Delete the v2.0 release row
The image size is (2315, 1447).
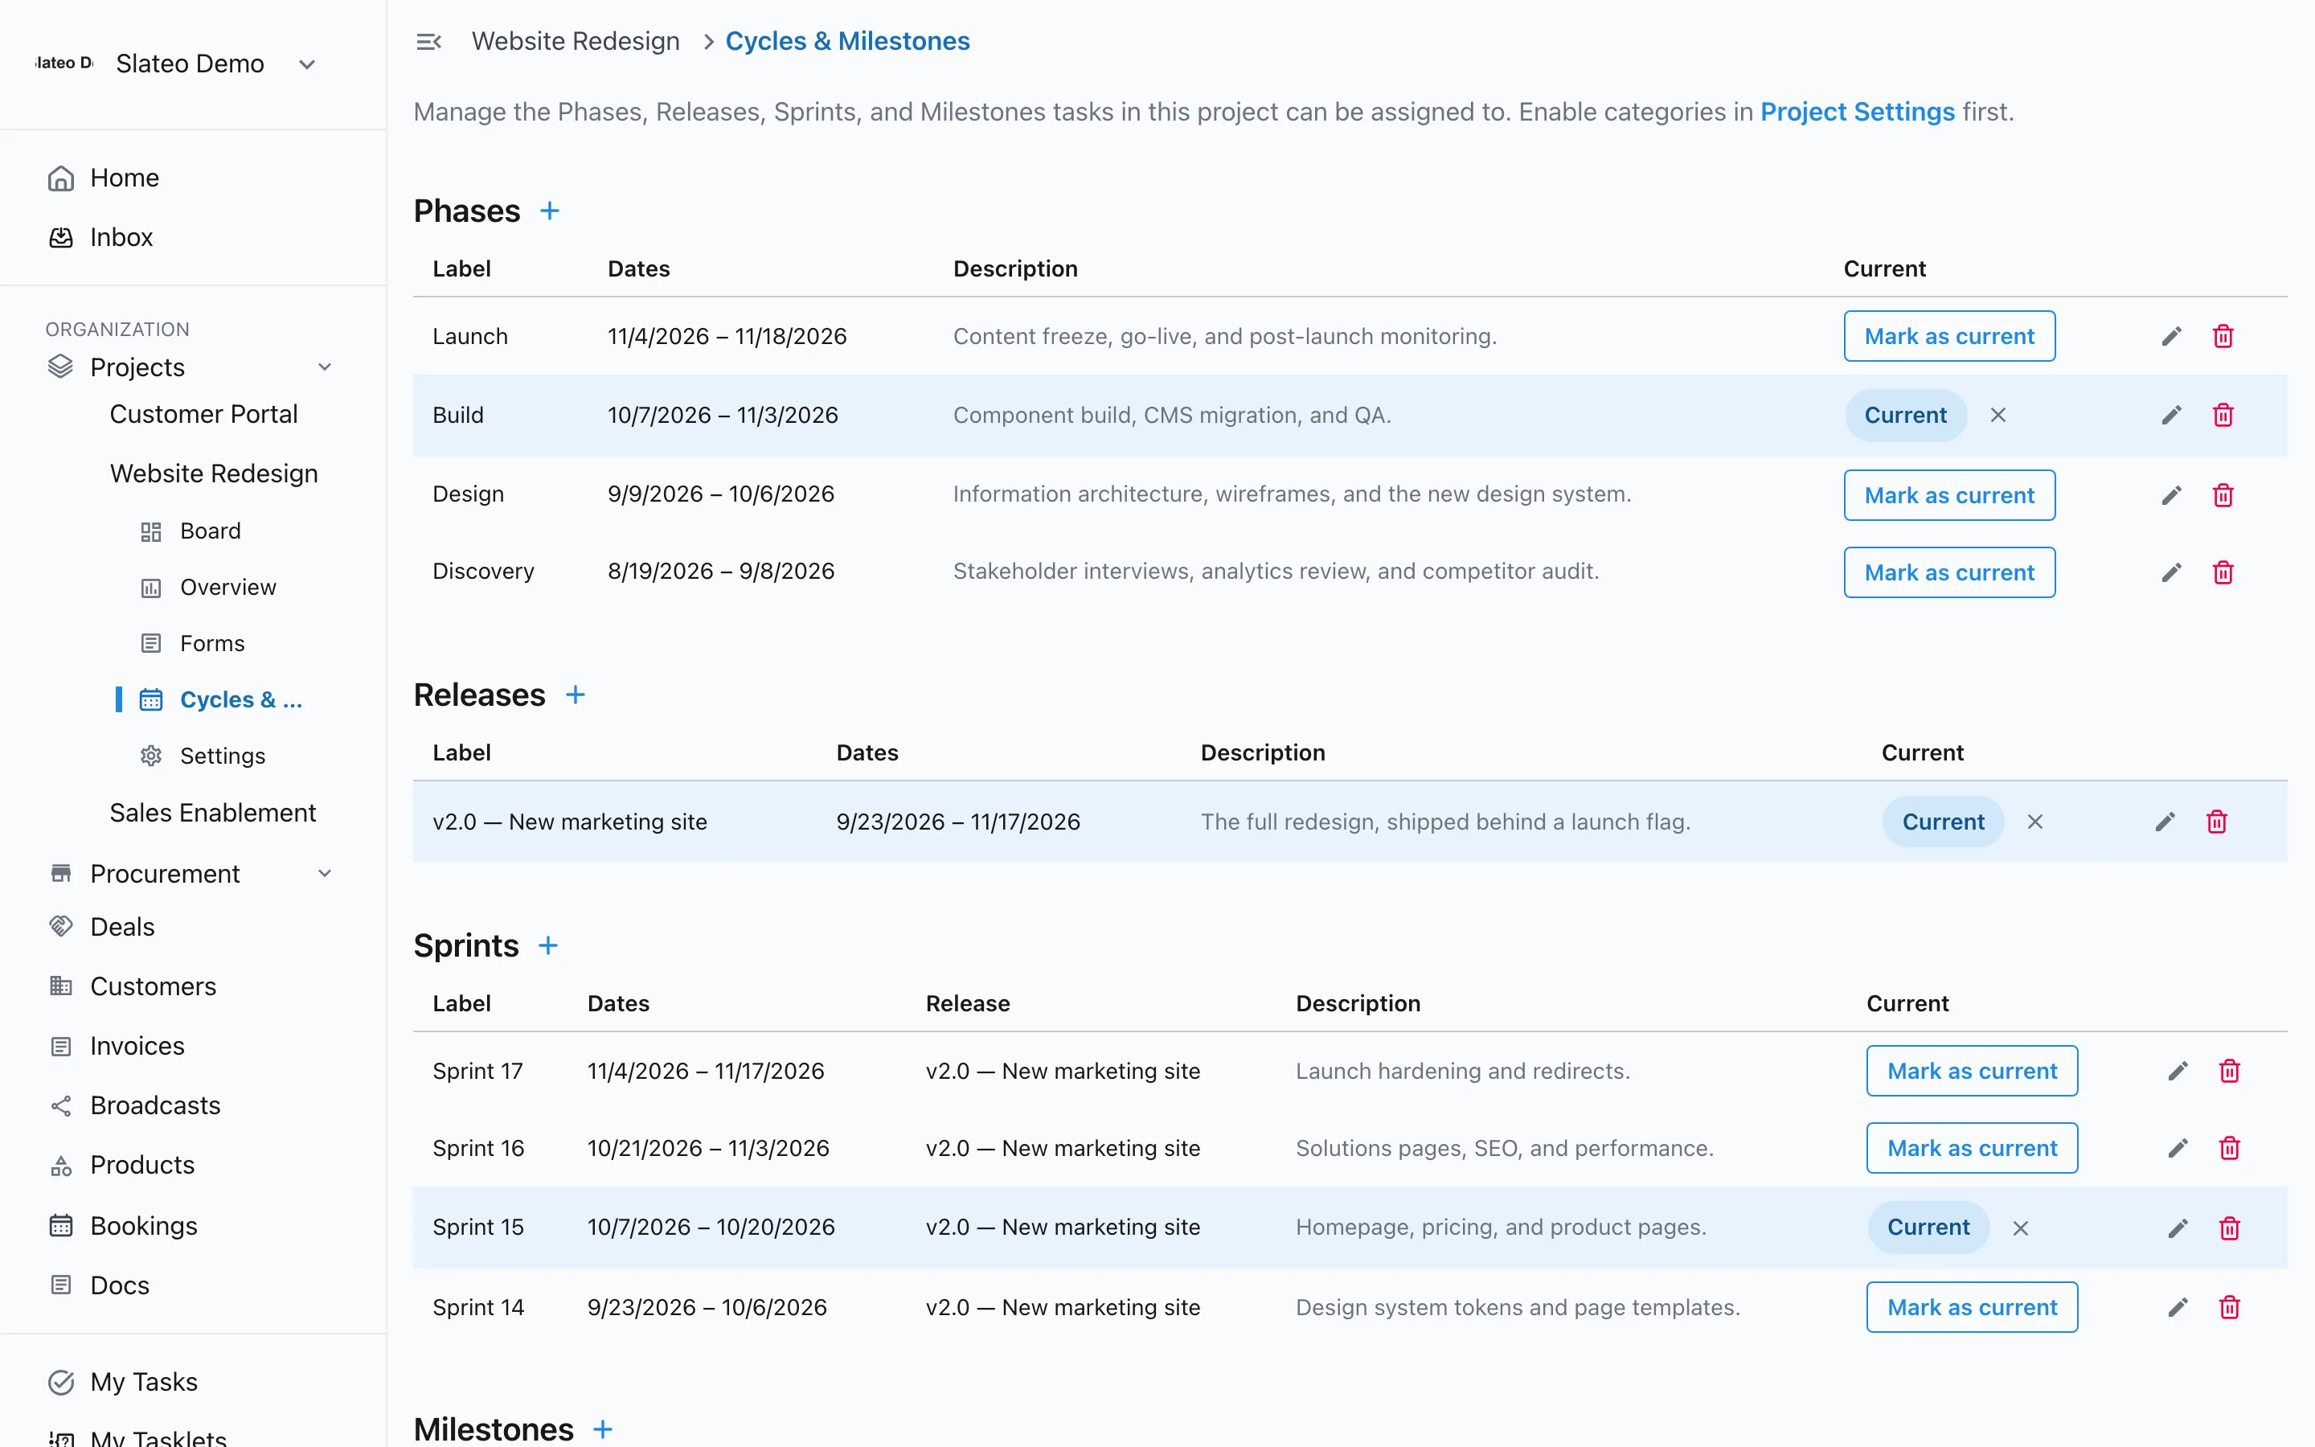2216,822
